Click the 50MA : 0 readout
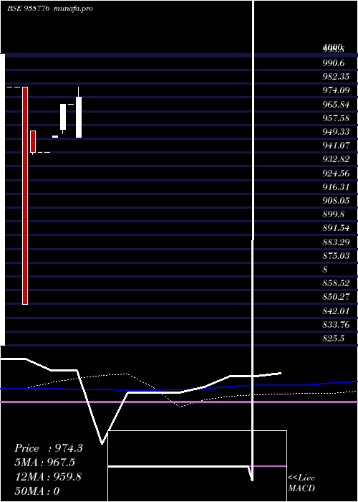358x502 pixels. coord(37,491)
